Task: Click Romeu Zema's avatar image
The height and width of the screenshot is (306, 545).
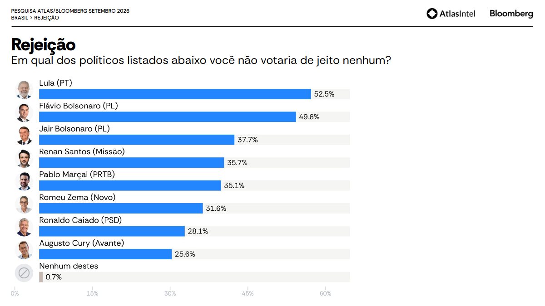Action: point(24,204)
